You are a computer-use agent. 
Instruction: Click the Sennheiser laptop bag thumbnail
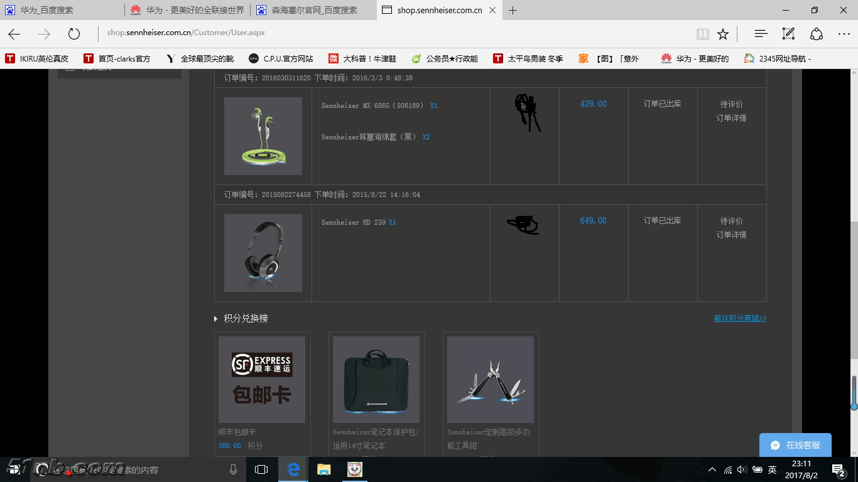pos(376,380)
